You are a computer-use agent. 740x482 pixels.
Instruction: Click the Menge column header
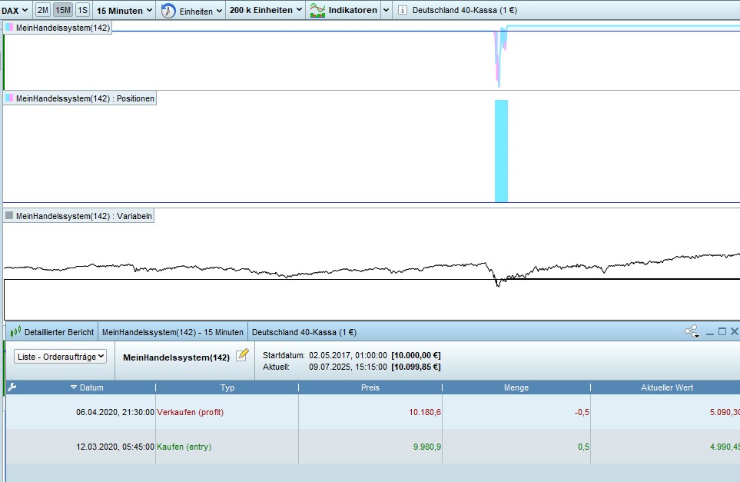point(516,387)
